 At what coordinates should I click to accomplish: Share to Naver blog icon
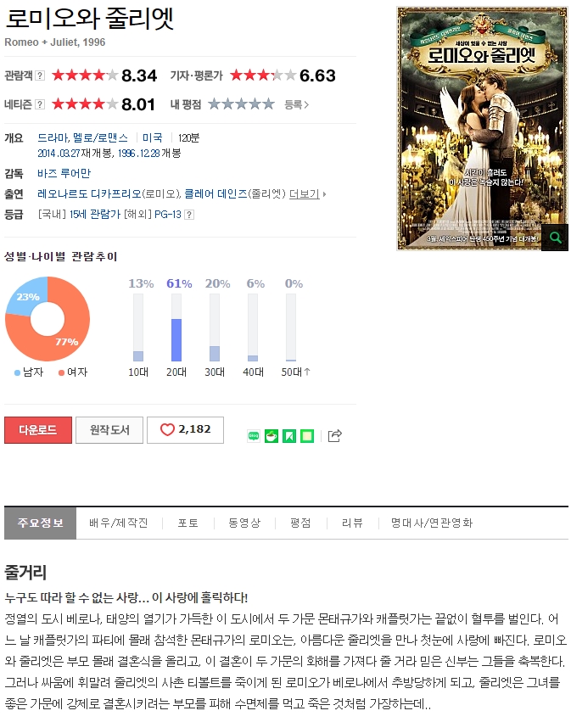coord(254,435)
